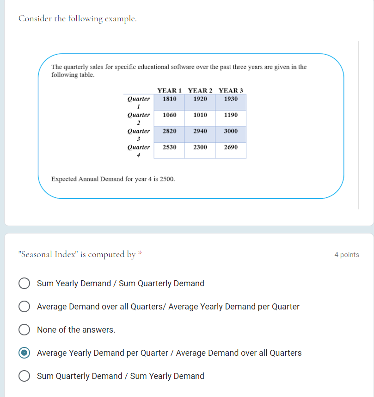The height and width of the screenshot is (397, 374).
Task: Select "Sum Yearly Demand / Sum Quarterly Demand" option
Action: [24, 283]
